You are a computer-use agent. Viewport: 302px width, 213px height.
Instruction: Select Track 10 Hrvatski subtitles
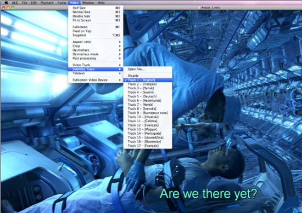(x=148, y=117)
